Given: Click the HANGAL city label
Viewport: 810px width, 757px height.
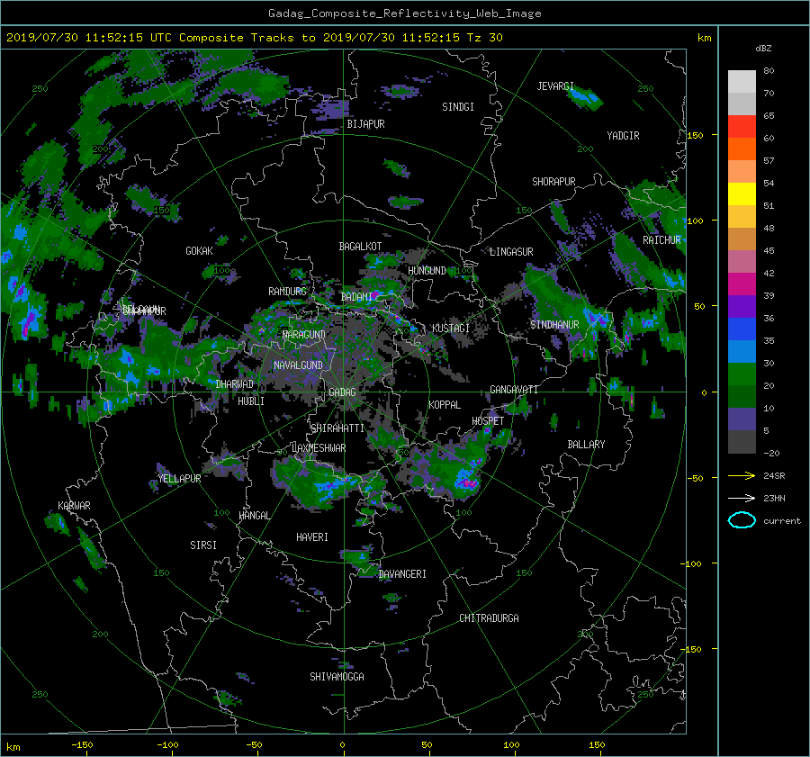Looking at the screenshot, I should coord(255,516).
